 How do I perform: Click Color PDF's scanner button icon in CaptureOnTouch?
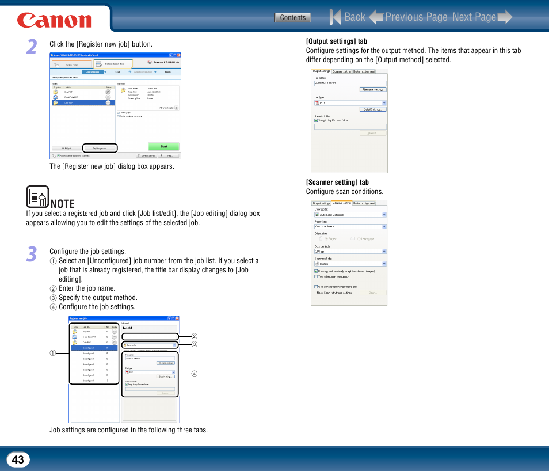[x=108, y=102]
